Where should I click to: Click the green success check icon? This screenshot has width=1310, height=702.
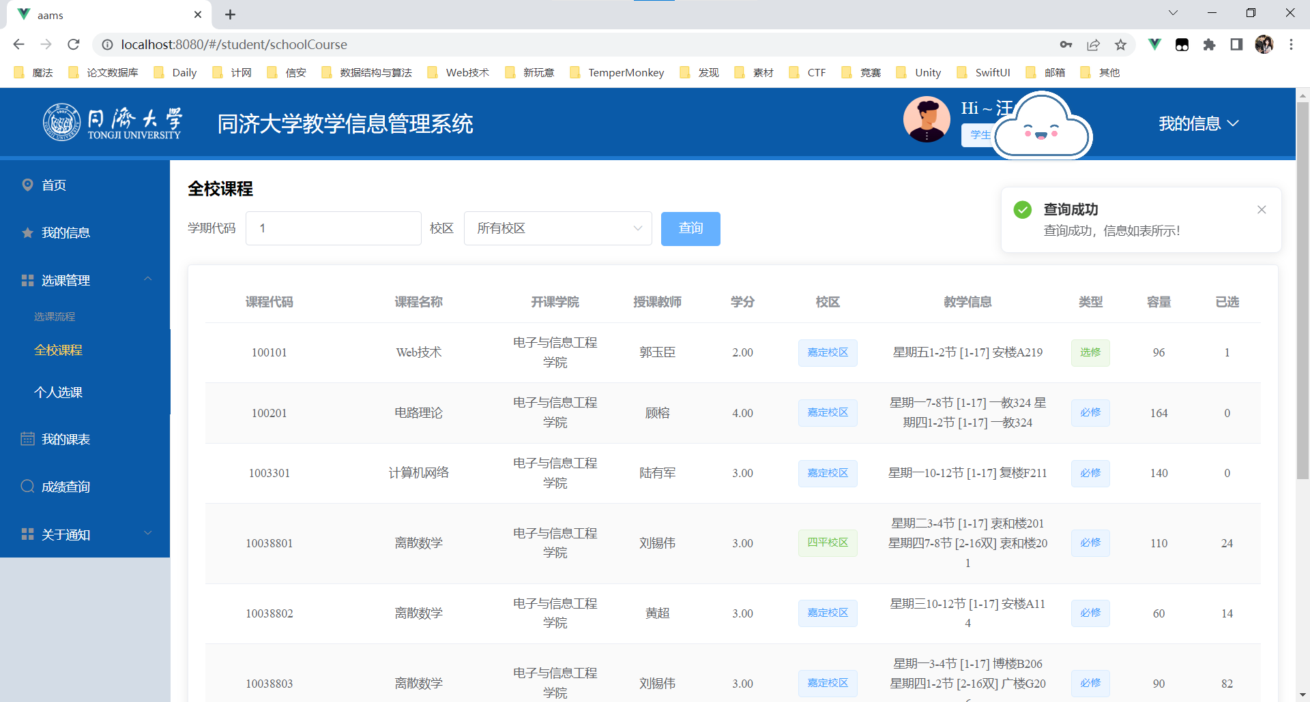pos(1023,210)
